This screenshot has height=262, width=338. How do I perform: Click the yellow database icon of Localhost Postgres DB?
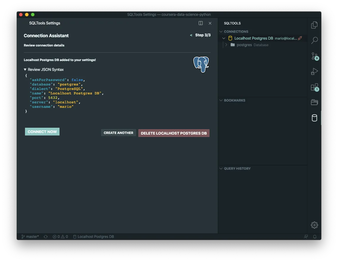point(230,38)
